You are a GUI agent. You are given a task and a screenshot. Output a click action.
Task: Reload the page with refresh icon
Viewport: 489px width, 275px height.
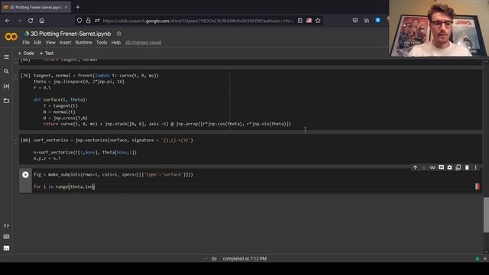(x=31, y=21)
